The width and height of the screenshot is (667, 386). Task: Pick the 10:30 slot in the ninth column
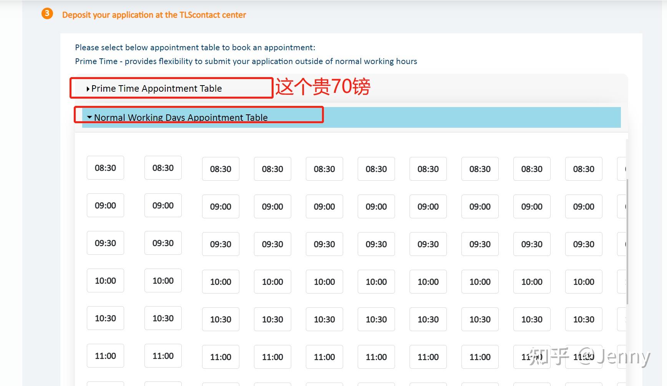pyautogui.click(x=532, y=319)
